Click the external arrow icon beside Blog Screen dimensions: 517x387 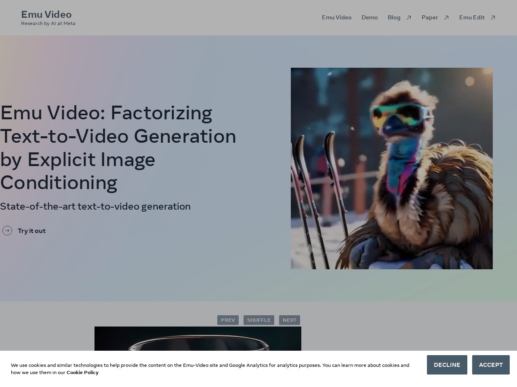409,18
